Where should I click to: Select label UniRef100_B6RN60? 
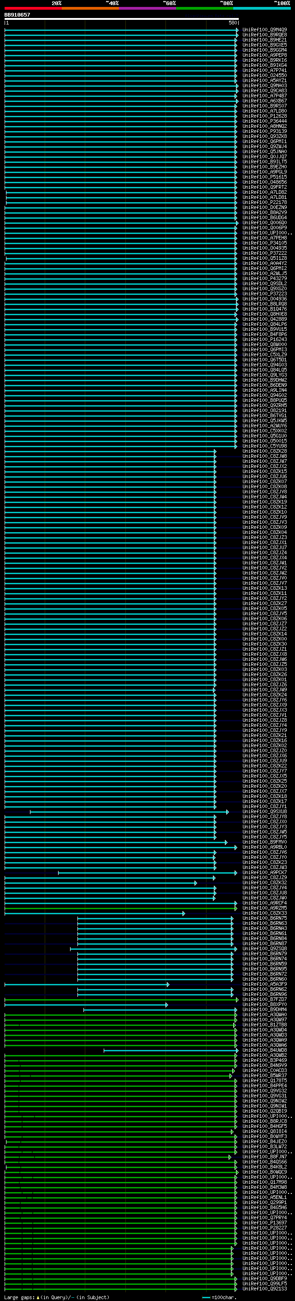coord(265,979)
